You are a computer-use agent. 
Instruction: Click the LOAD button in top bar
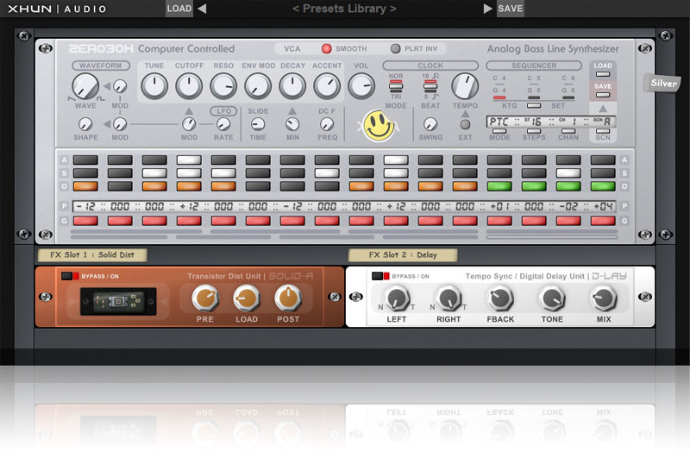pyautogui.click(x=179, y=9)
